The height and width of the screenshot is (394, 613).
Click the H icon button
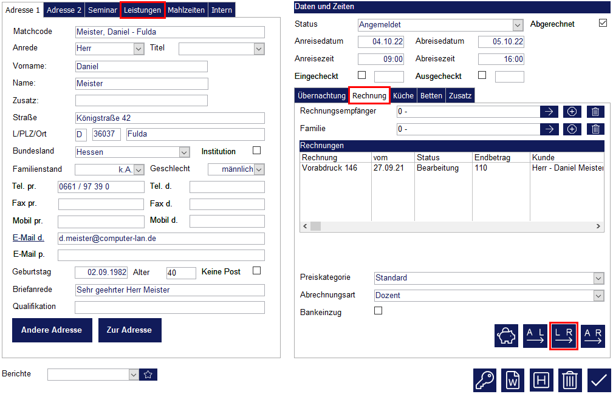pyautogui.click(x=541, y=380)
